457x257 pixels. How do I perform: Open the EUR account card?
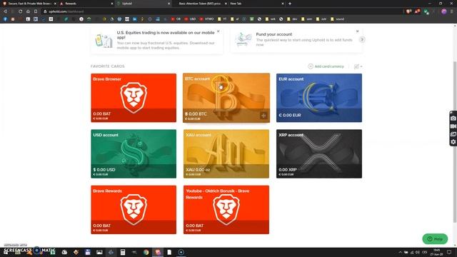click(x=319, y=98)
